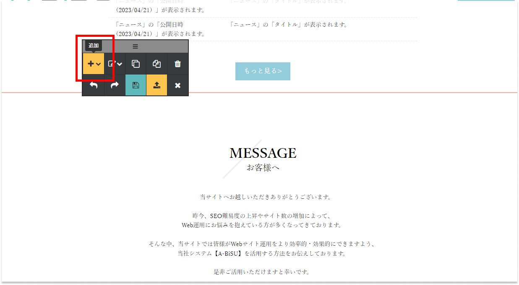This screenshot has width=519, height=285.
Task: Click the もっと見る> button
Action: tap(263, 71)
